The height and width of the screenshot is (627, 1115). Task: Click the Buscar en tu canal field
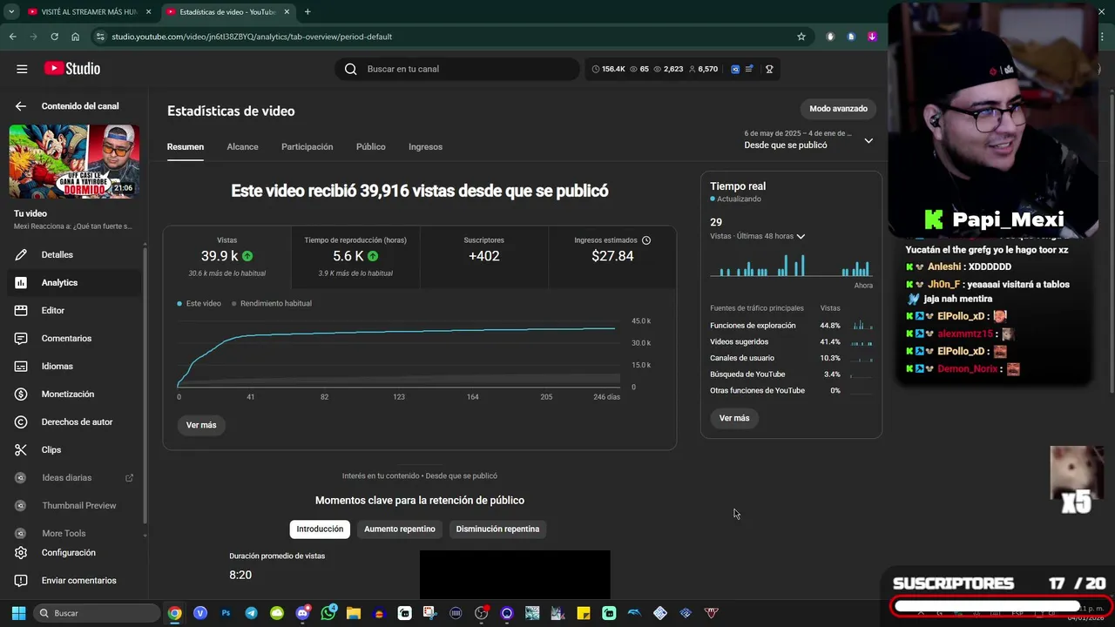click(x=457, y=69)
